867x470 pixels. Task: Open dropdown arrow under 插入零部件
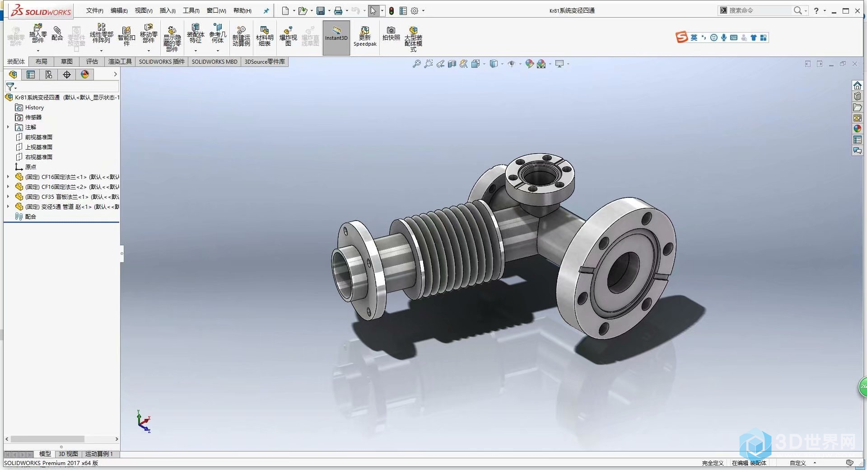38,51
